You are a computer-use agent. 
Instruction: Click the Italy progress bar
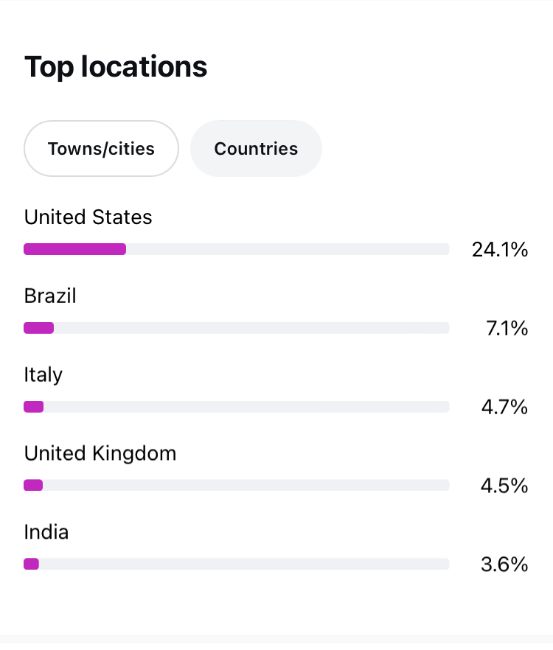[237, 407]
